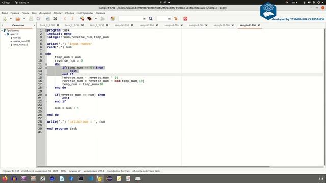
Task: Build the current file with the brick icon
Action: [90, 19]
